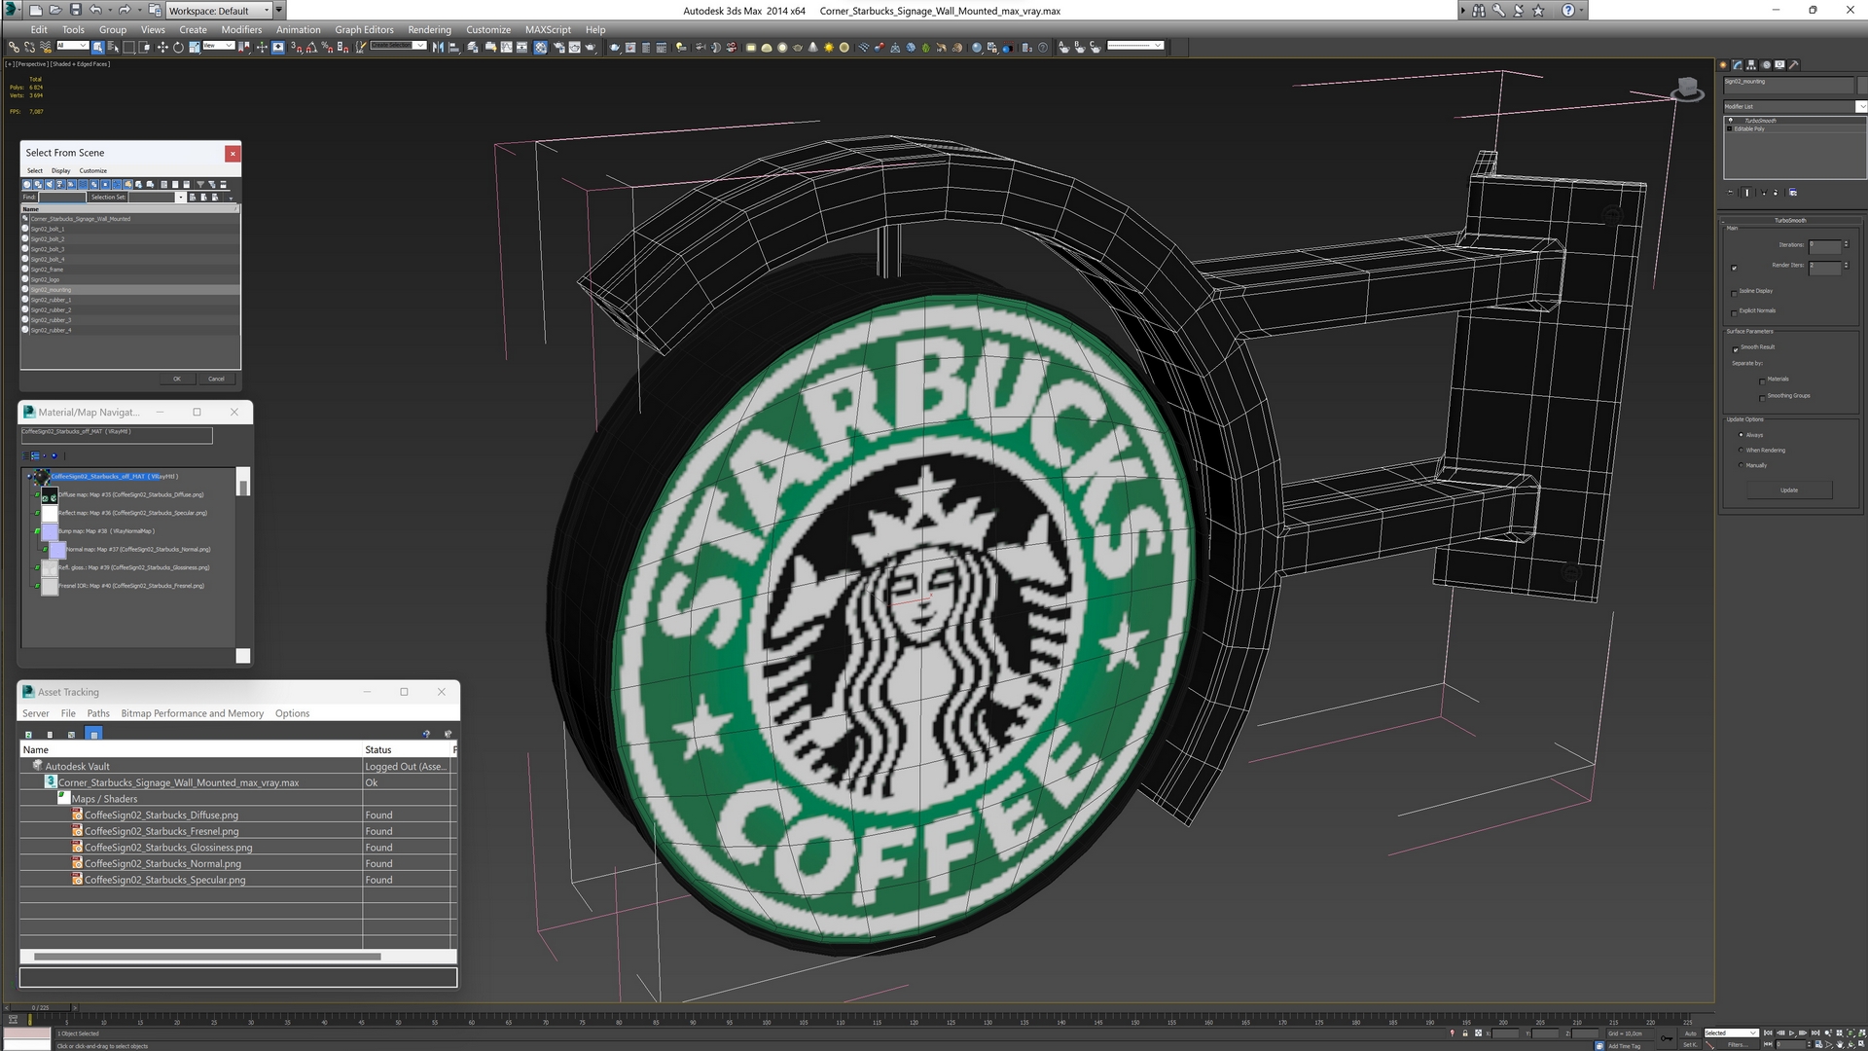Image resolution: width=1868 pixels, height=1051 pixels.
Task: Click the help icon in Asset Tracking toolbar
Action: 426,734
